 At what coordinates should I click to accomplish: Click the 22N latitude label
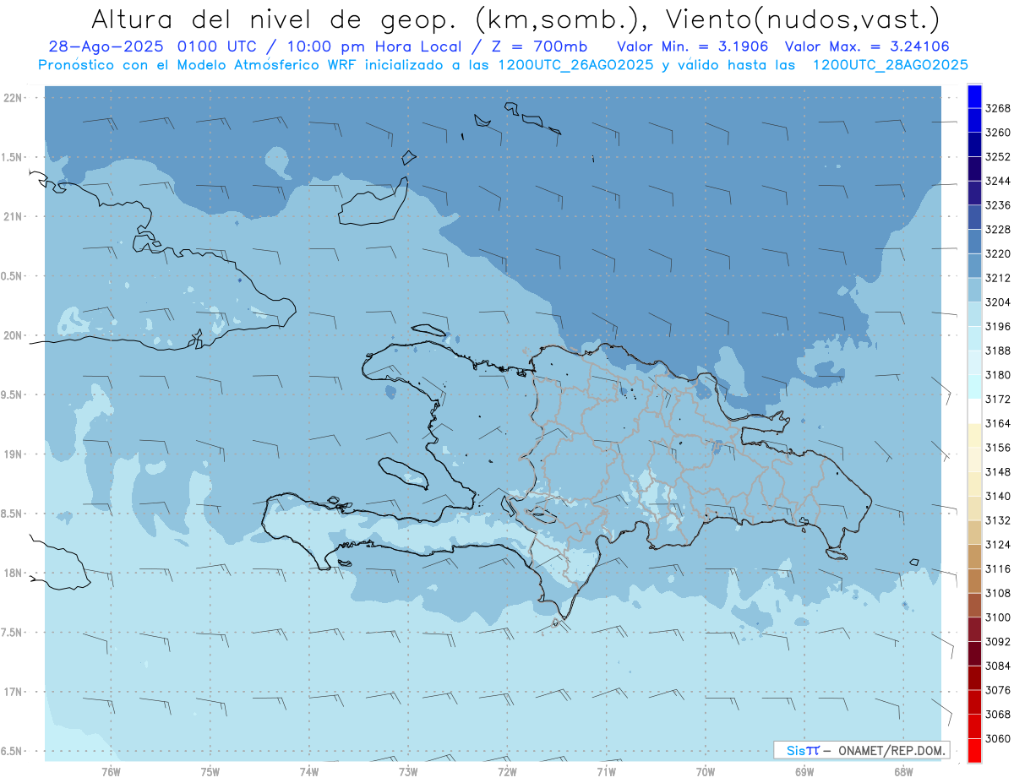pyautogui.click(x=14, y=98)
